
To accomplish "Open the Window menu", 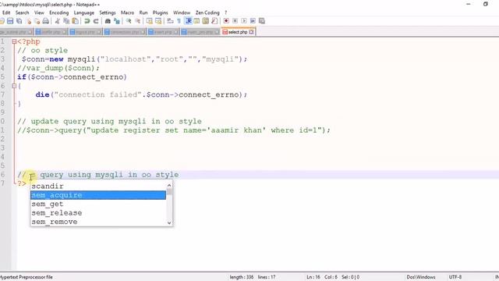I will click(182, 12).
